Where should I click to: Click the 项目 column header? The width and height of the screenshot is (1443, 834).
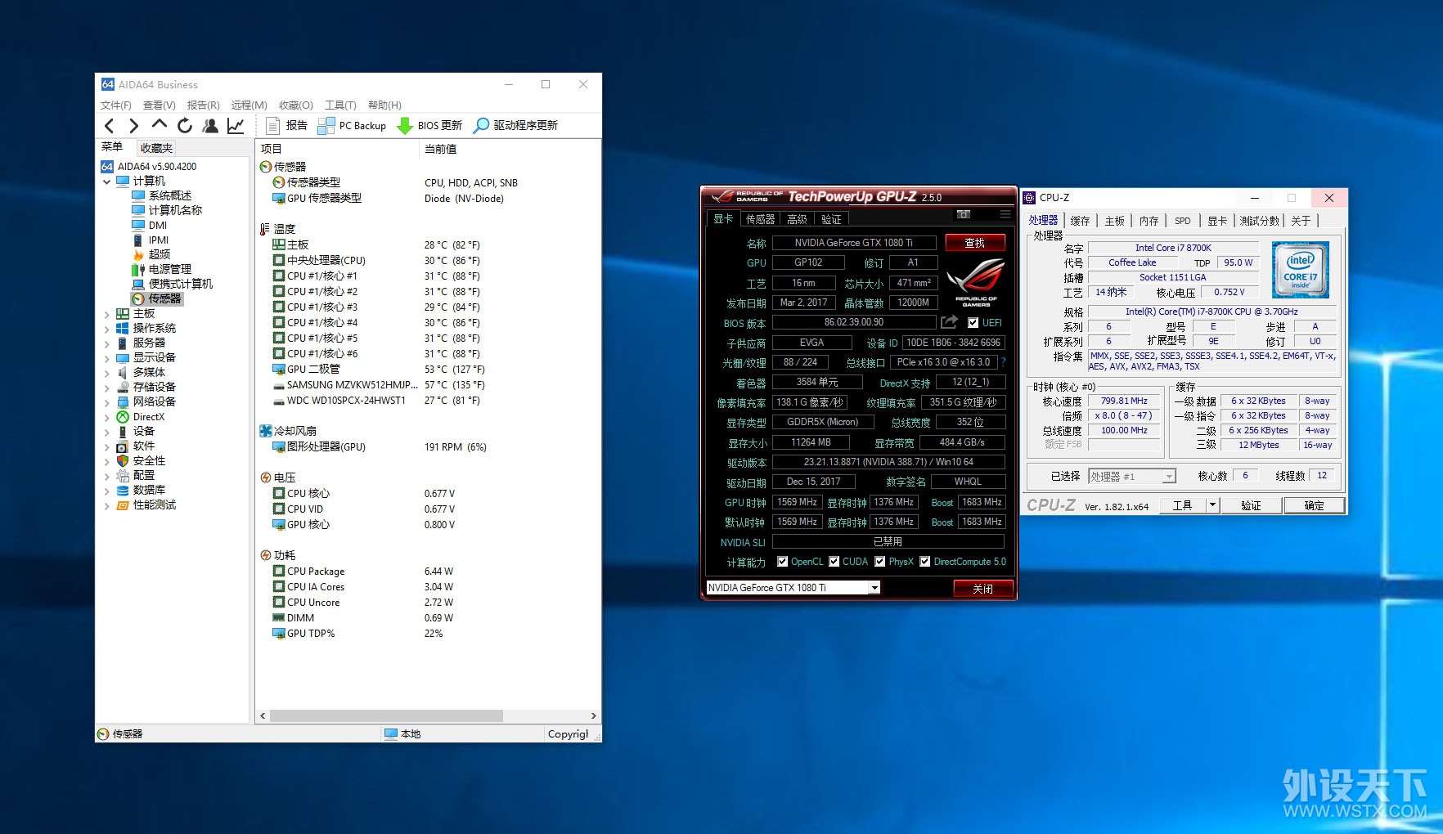point(337,149)
